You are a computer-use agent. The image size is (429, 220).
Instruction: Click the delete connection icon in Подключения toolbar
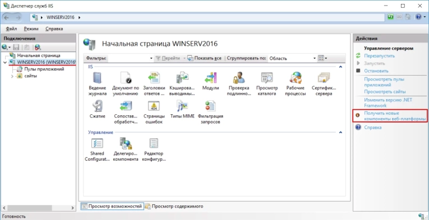tap(38, 47)
